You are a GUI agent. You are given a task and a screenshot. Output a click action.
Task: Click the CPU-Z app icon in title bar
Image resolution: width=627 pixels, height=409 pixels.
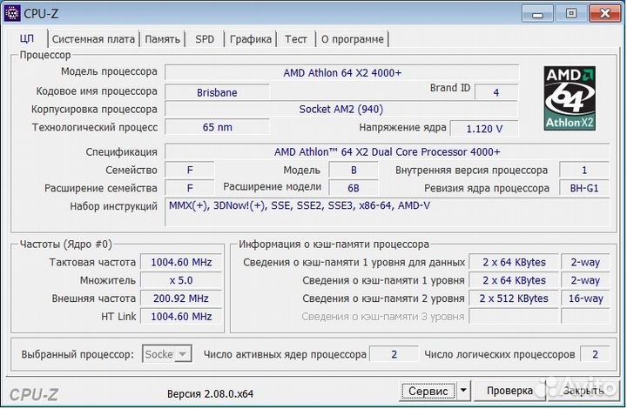pyautogui.click(x=12, y=13)
